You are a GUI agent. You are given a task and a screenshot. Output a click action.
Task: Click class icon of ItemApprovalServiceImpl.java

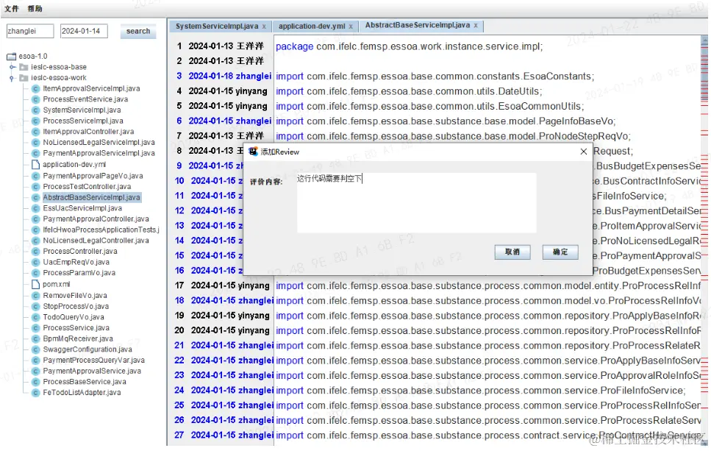tap(36, 89)
